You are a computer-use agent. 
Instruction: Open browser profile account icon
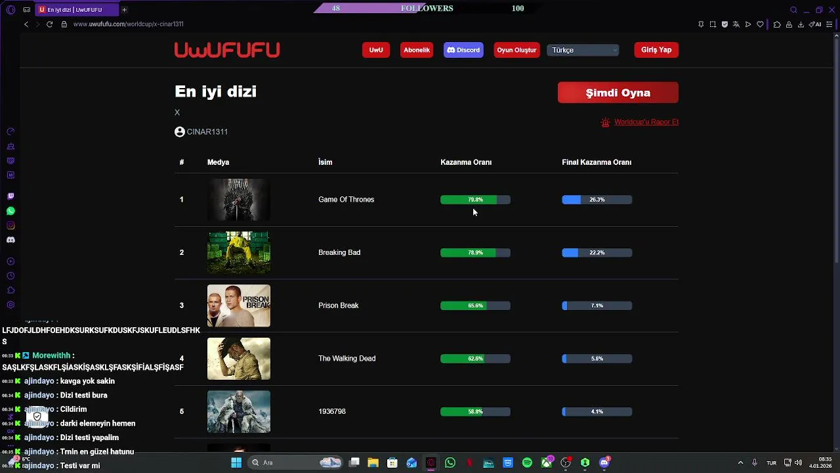coord(789,24)
